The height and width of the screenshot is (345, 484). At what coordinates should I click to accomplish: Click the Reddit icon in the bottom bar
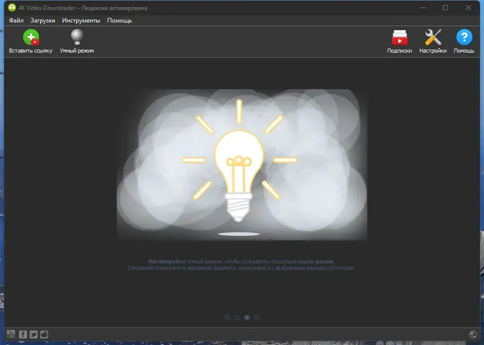click(44, 334)
